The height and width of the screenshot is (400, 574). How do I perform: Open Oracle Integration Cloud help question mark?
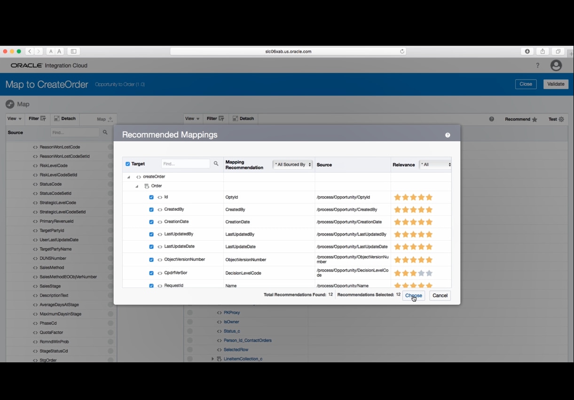point(538,65)
